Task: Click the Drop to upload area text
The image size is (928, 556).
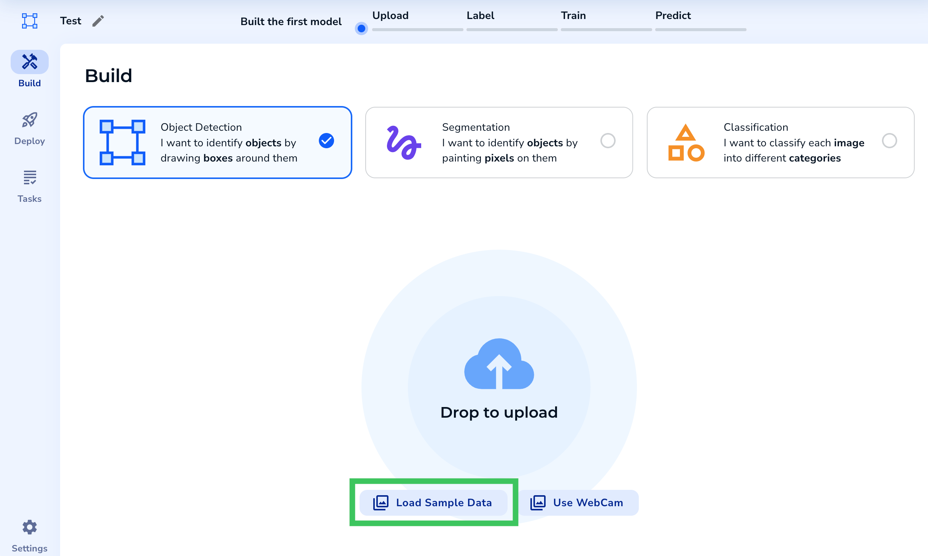Action: [499, 412]
